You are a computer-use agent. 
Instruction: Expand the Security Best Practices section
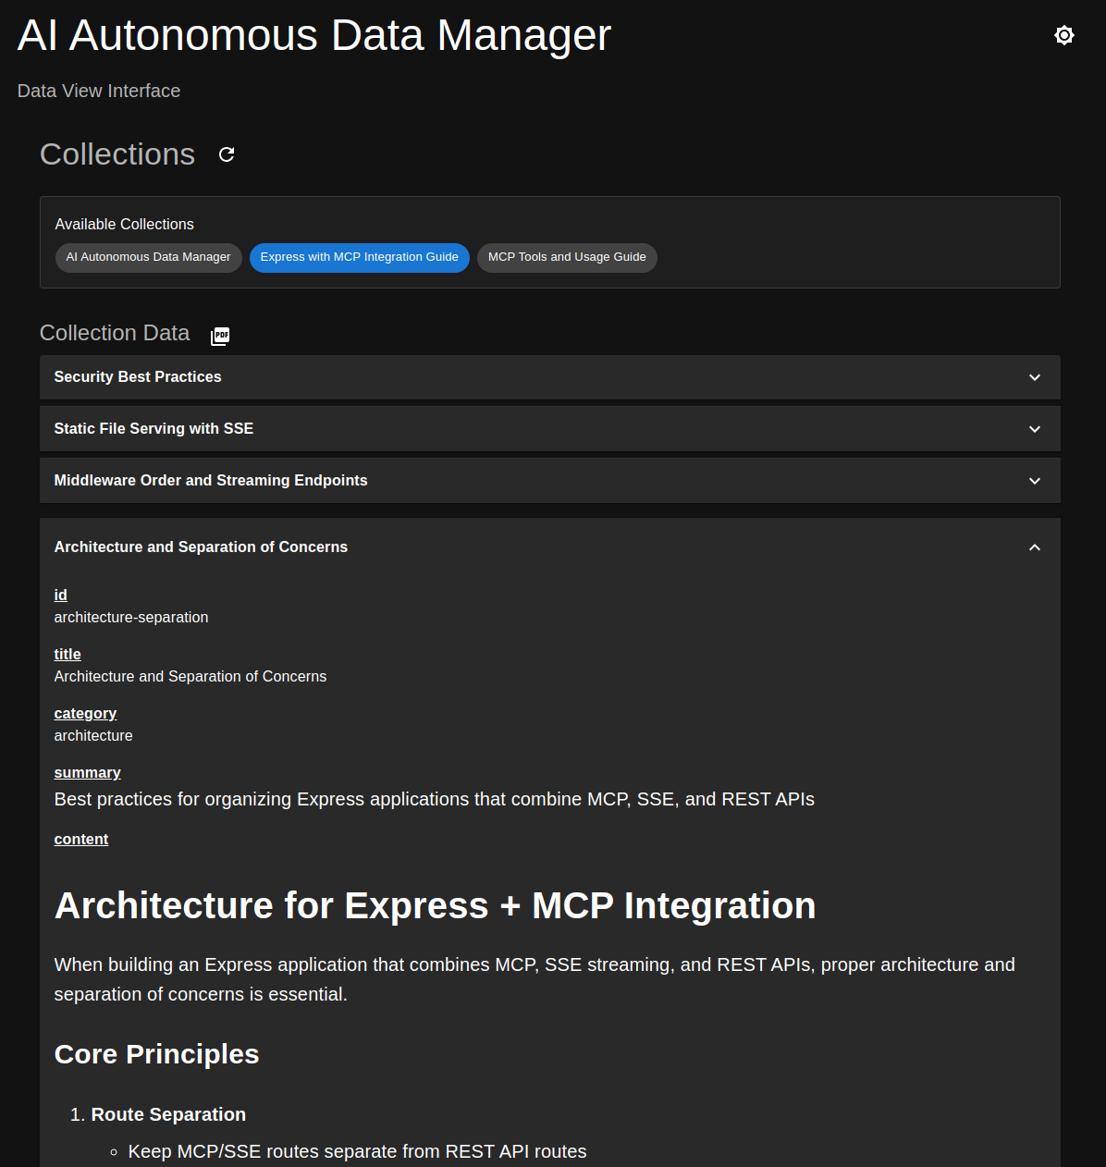coord(549,377)
